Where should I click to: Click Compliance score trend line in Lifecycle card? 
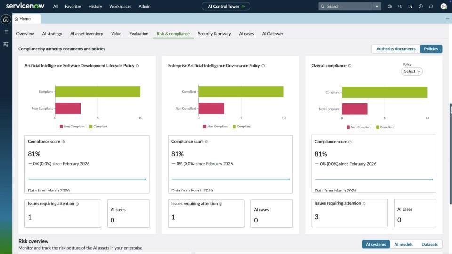pos(87,179)
